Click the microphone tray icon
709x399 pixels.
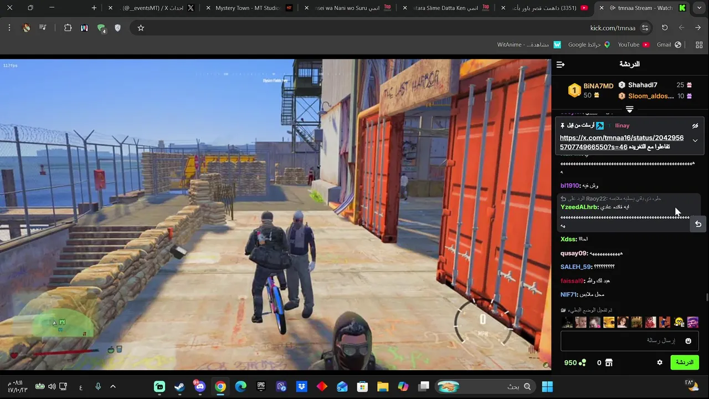point(98,386)
